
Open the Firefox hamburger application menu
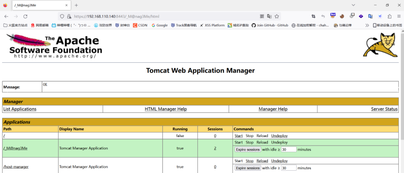click(x=399, y=16)
